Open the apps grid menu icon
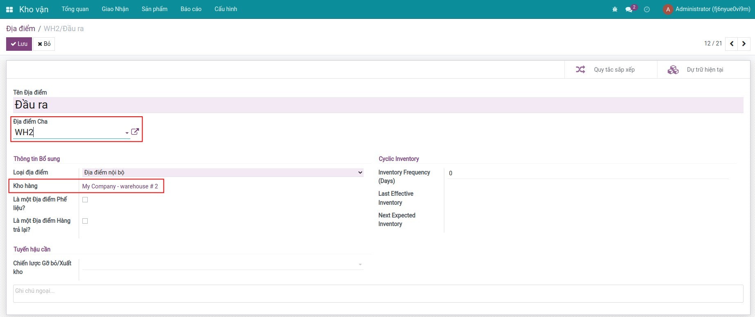This screenshot has width=755, height=317. point(9,9)
